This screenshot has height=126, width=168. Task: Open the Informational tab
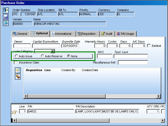tap(63, 34)
